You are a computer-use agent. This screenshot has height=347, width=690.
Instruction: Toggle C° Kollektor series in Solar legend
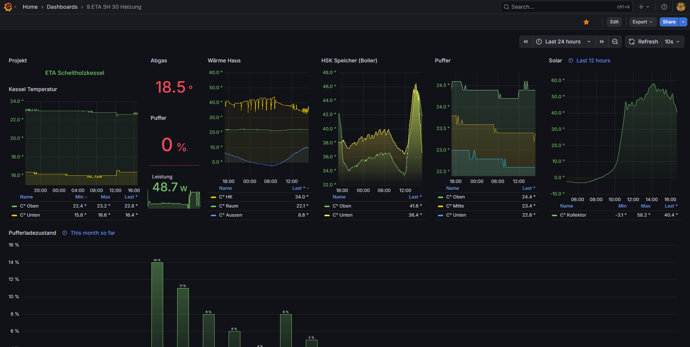(573, 215)
